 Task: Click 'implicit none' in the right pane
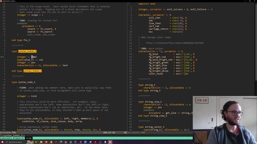pos(147,4)
